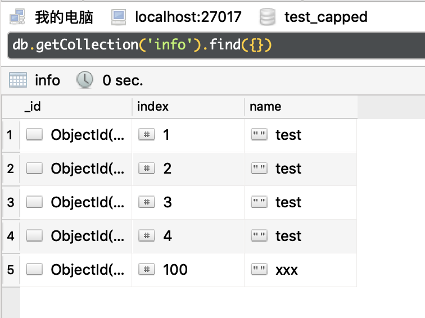The image size is (425, 318).
Task: Select the ObjectId(... cell in row 2
Action: 76,169
